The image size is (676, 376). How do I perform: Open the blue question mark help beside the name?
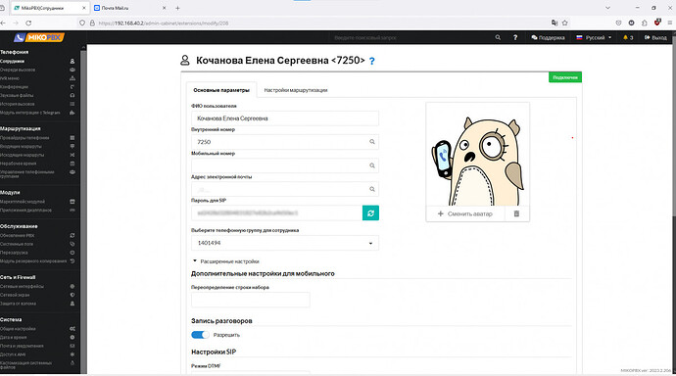372,61
